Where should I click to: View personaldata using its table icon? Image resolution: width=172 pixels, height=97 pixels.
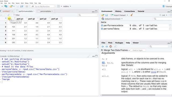[170, 29]
